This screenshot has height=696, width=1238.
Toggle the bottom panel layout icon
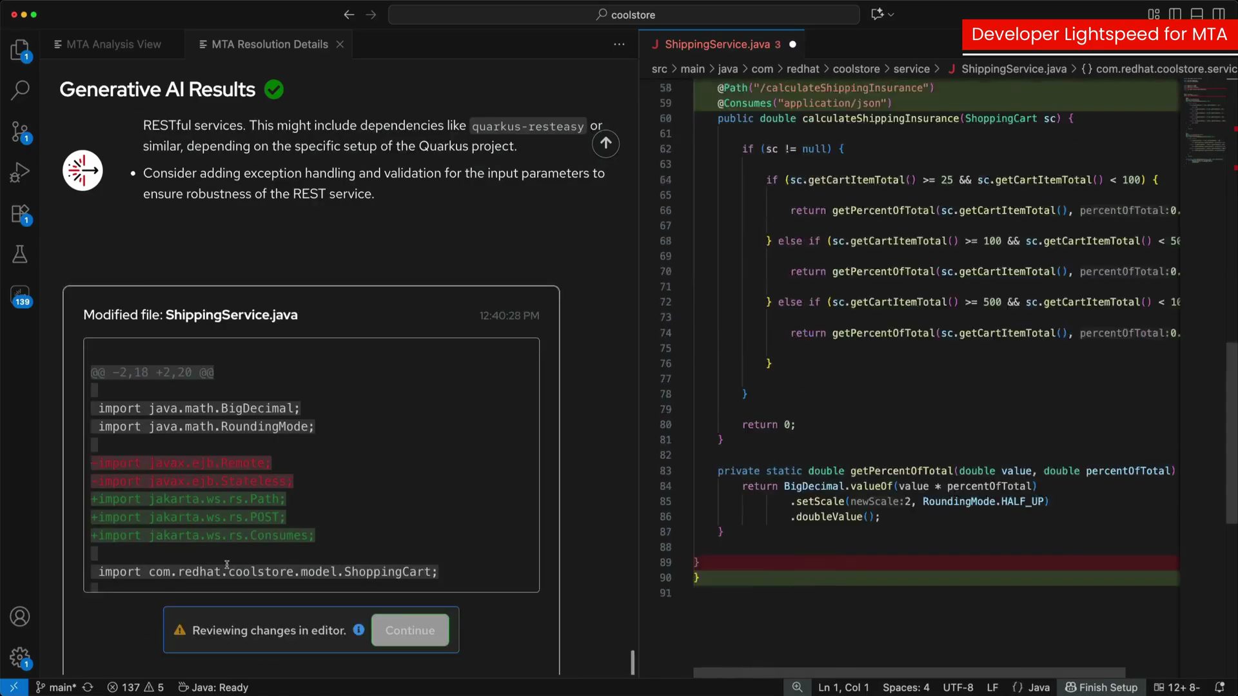tap(1197, 14)
